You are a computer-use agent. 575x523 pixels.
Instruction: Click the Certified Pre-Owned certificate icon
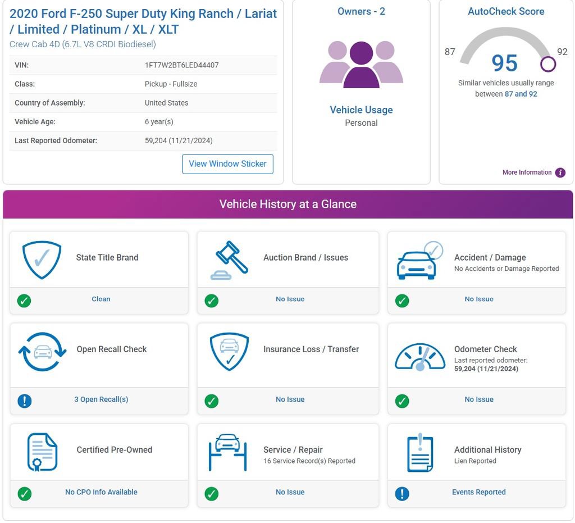coord(42,452)
